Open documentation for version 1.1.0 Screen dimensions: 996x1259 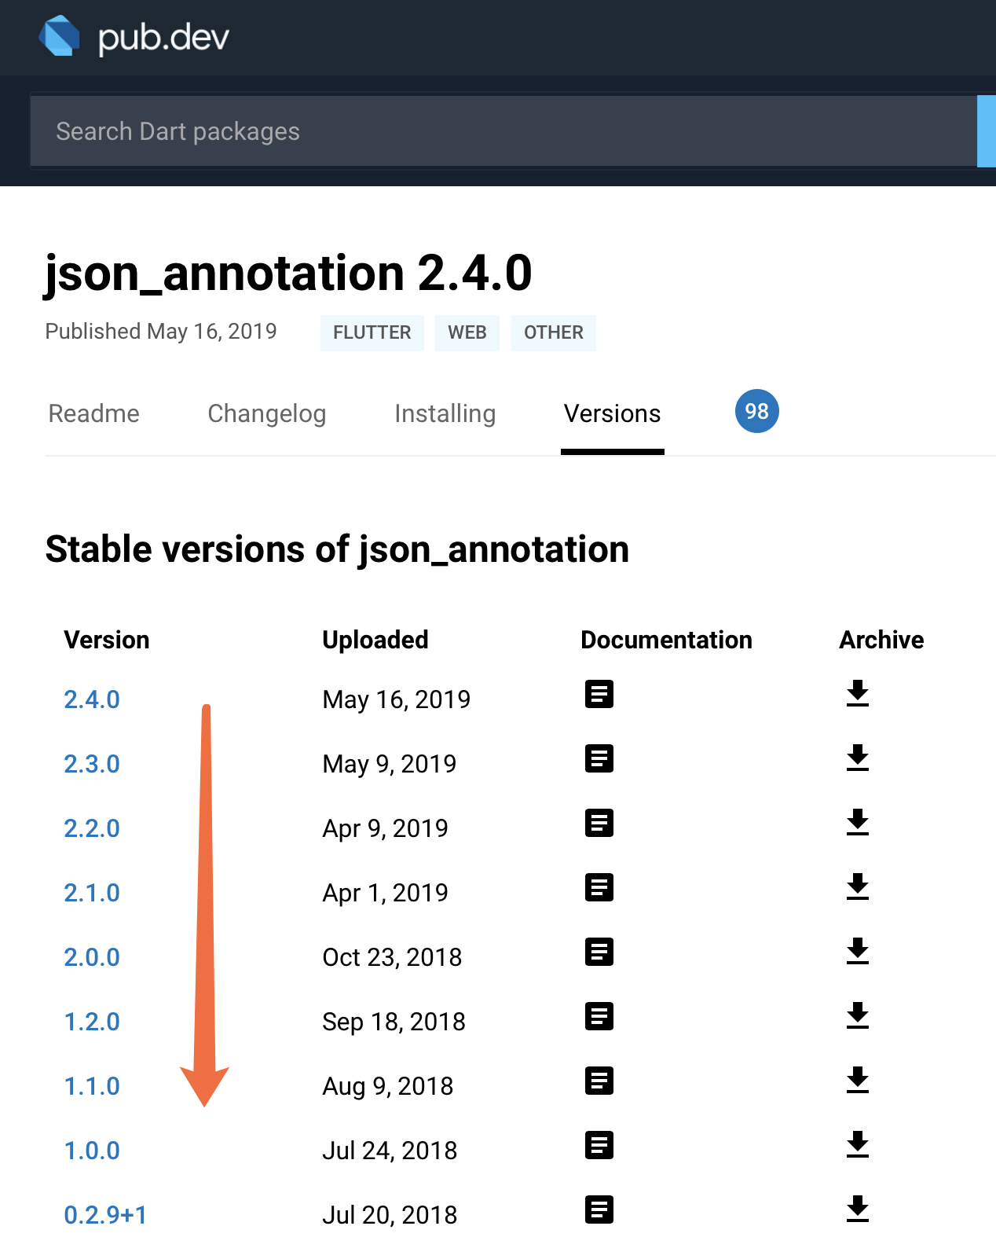pyautogui.click(x=599, y=1081)
